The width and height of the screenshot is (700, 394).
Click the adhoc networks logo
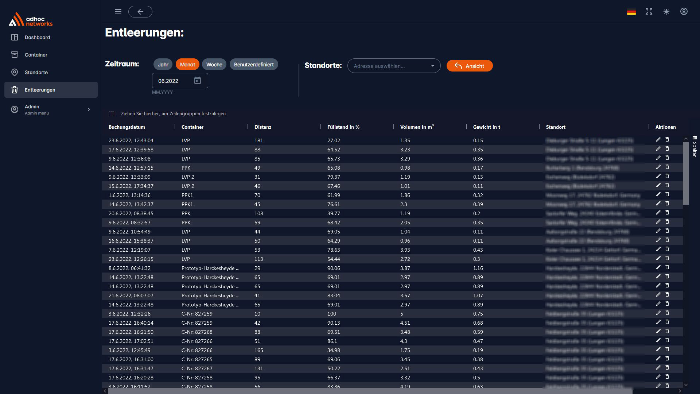[x=31, y=20]
